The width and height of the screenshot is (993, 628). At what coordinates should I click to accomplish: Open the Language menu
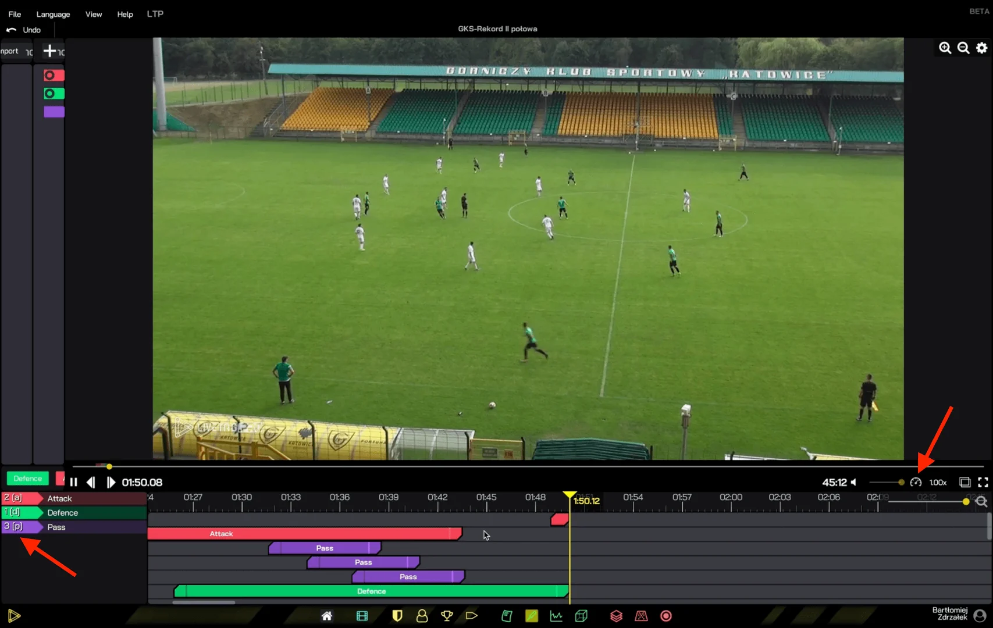coord(52,14)
